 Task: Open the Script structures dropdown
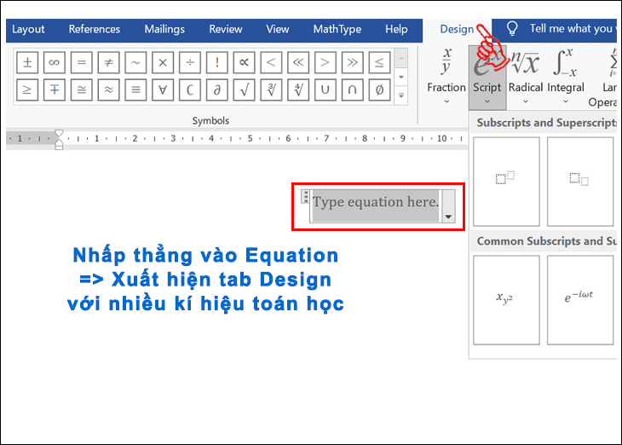click(487, 78)
